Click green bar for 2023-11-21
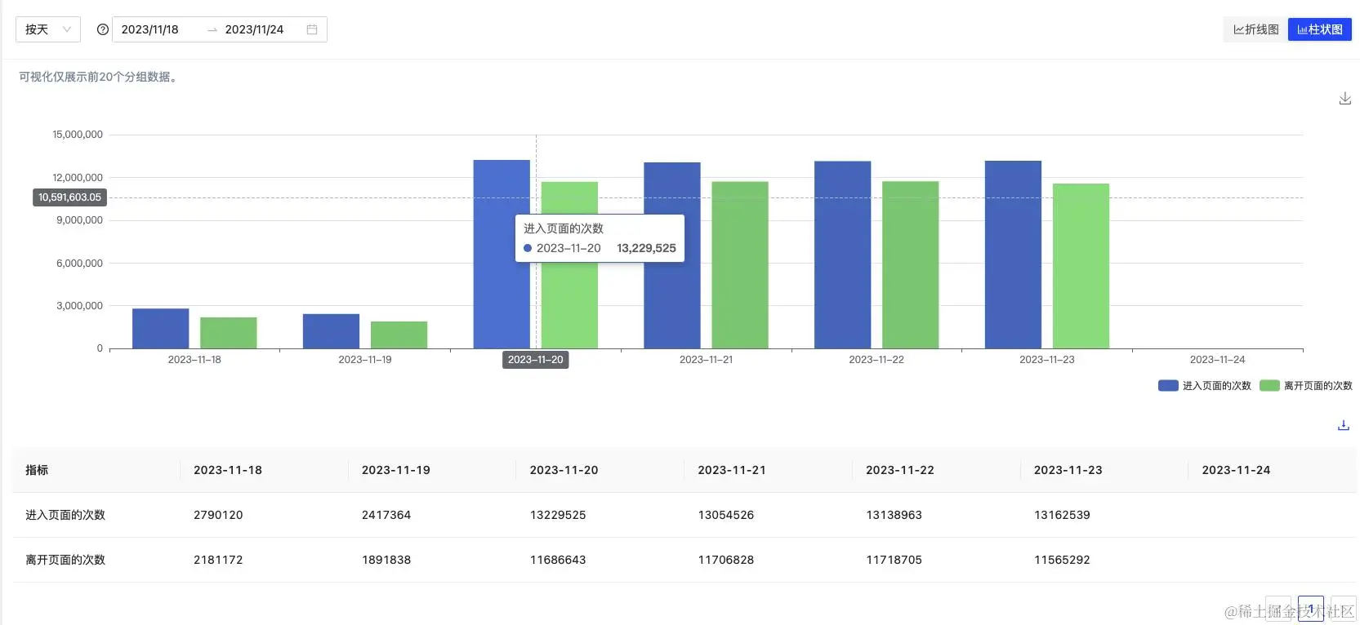 coord(740,265)
